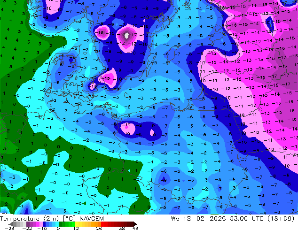
Task: Click the '-10' legend scale label
Action: point(42,228)
